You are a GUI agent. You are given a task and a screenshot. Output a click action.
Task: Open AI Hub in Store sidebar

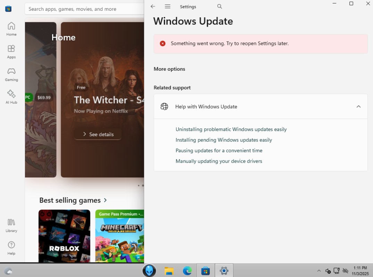pos(11,97)
